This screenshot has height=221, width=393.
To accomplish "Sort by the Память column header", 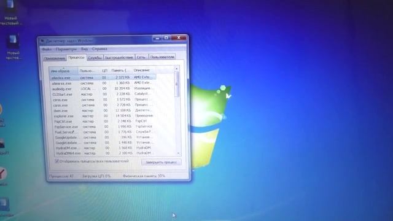I will (x=120, y=71).
